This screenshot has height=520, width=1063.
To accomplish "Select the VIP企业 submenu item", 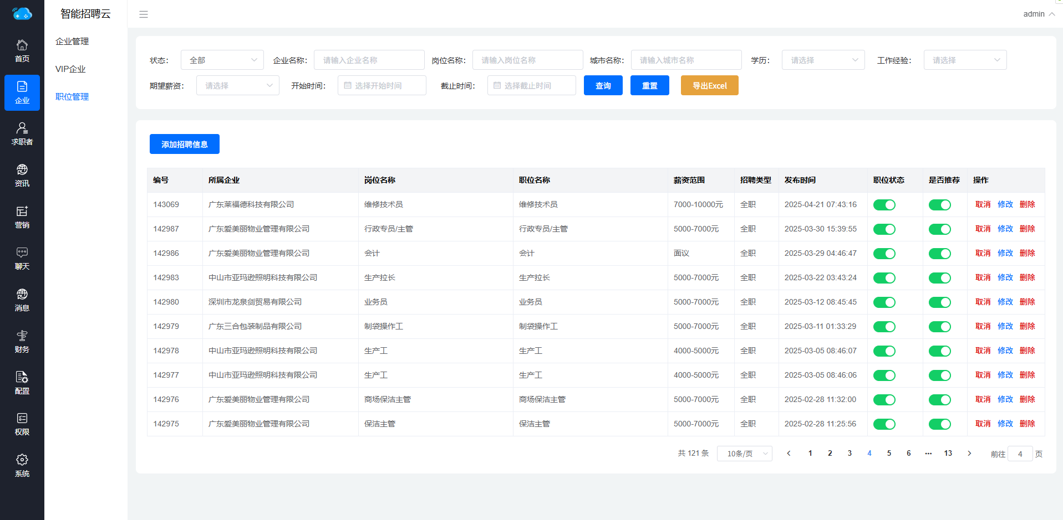I will 70,69.
